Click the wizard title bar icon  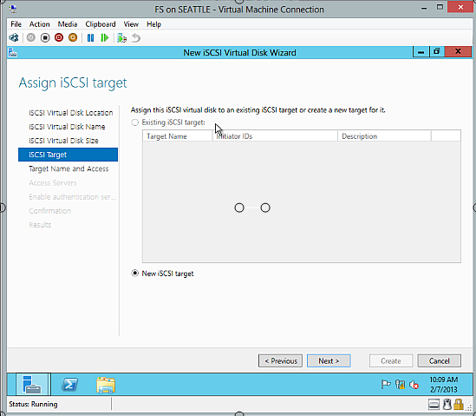pyautogui.click(x=13, y=53)
